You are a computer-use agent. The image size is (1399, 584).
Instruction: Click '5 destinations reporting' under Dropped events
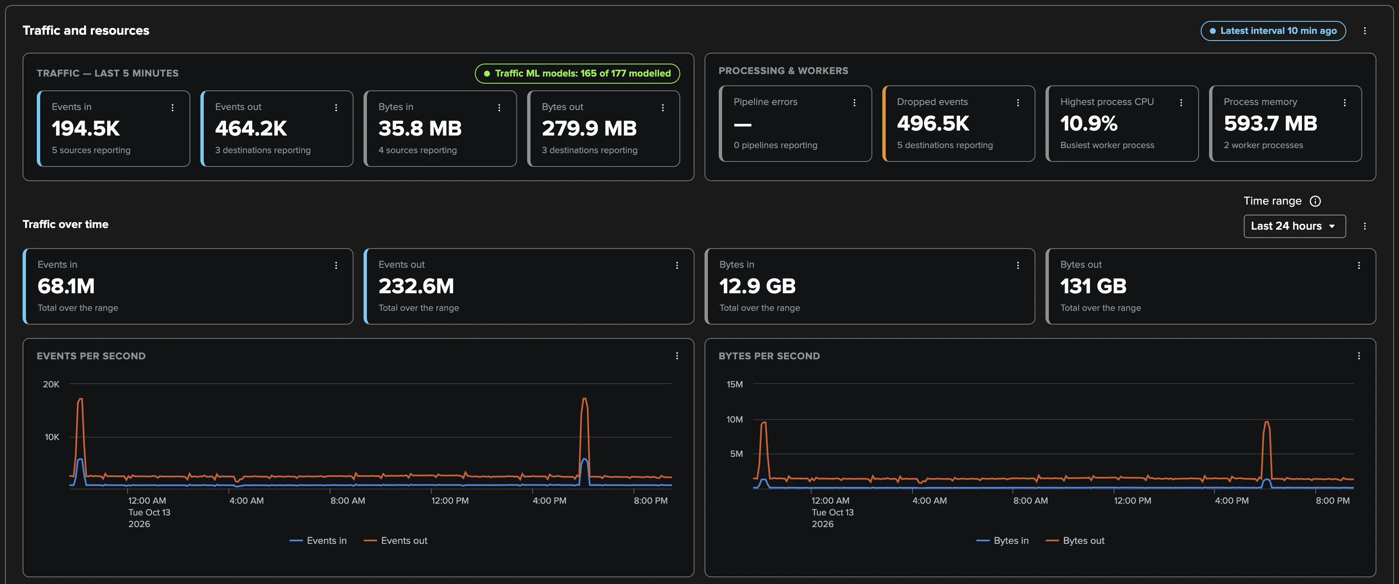coord(945,145)
